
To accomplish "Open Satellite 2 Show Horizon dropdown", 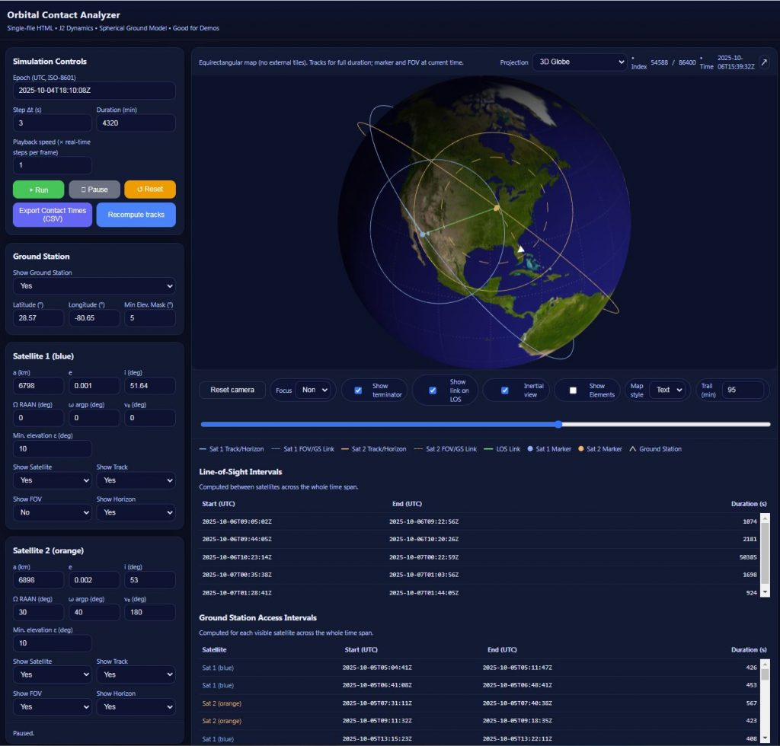I will coord(136,706).
